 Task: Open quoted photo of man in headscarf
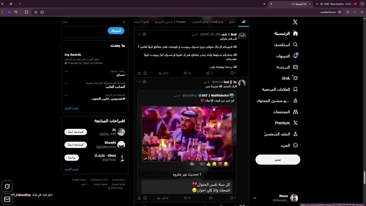(187, 134)
